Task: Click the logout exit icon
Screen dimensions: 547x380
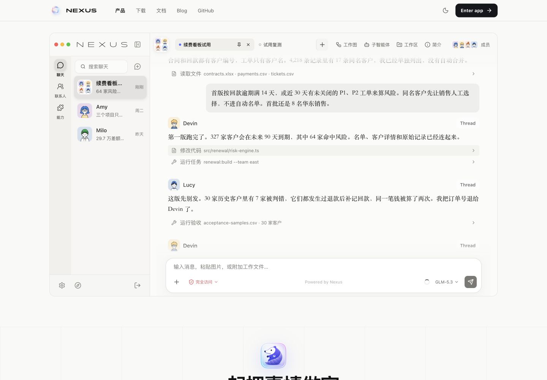Action: pyautogui.click(x=138, y=285)
